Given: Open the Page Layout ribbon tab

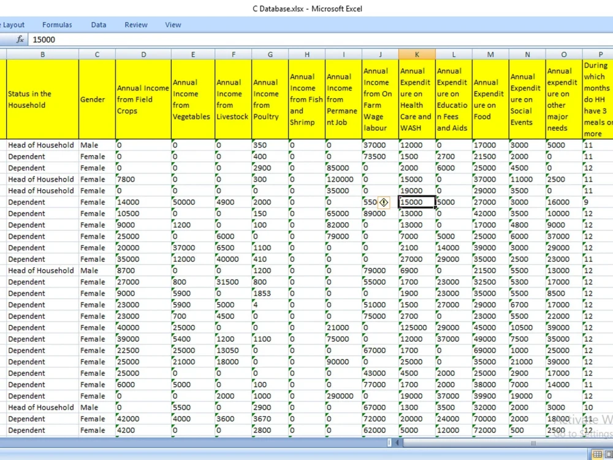Looking at the screenshot, I should click(12, 25).
